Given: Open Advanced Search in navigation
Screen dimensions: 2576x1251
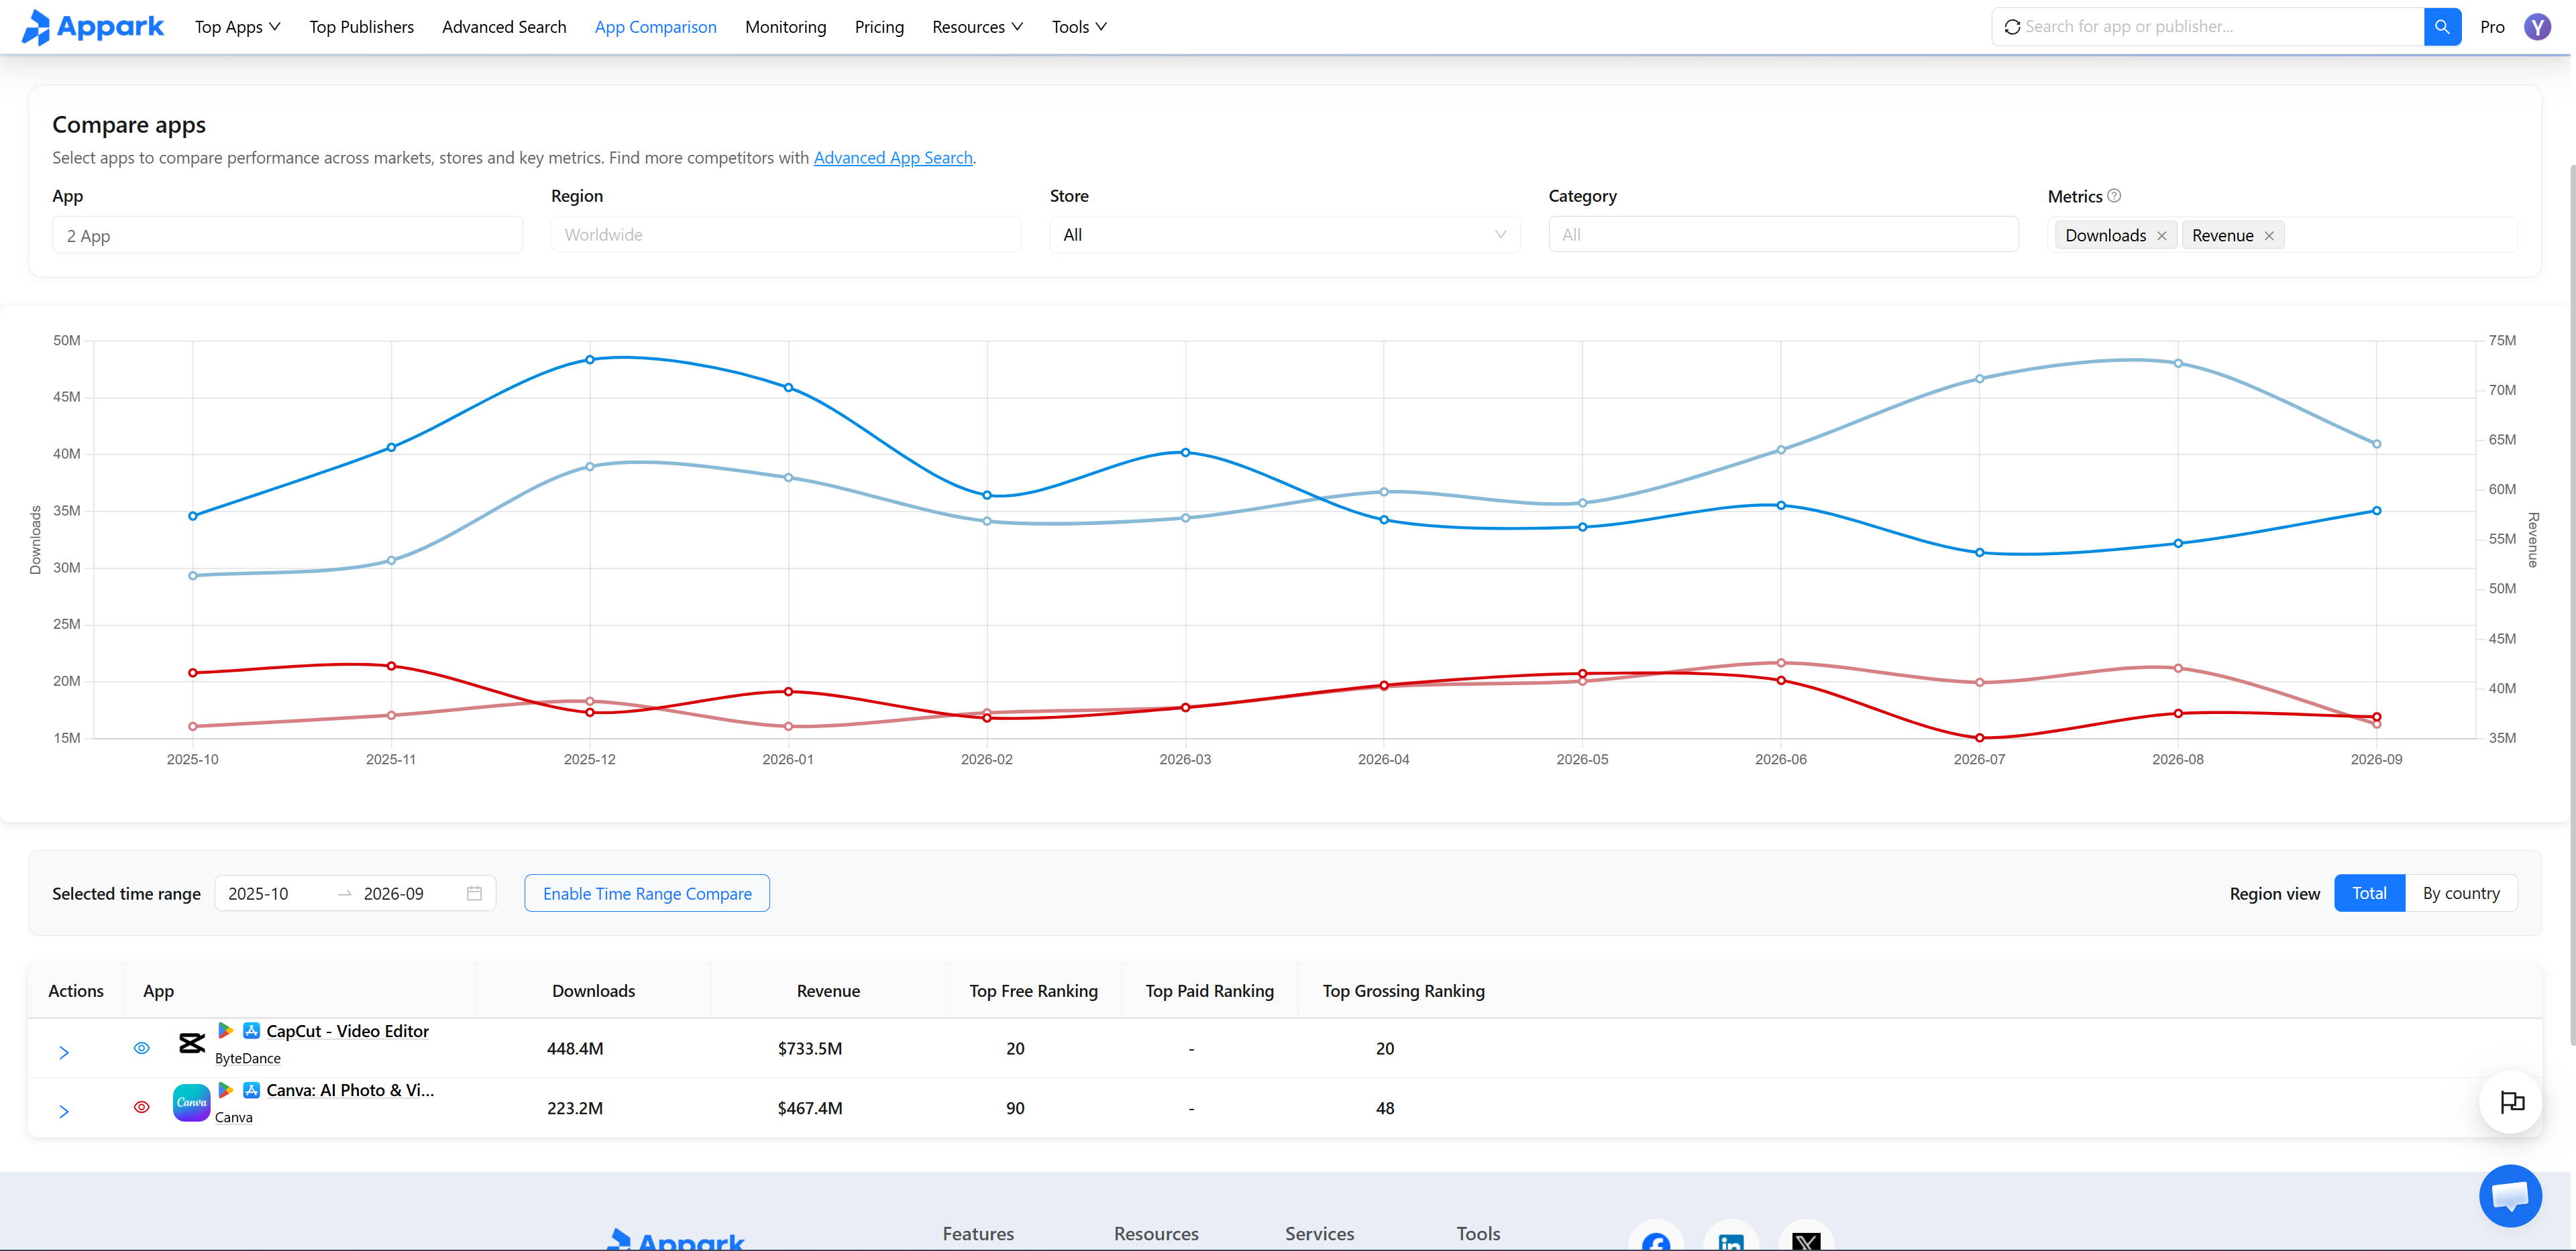Looking at the screenshot, I should click(x=504, y=27).
